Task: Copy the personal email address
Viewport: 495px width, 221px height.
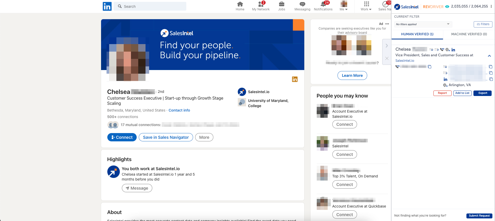Action: point(491,73)
